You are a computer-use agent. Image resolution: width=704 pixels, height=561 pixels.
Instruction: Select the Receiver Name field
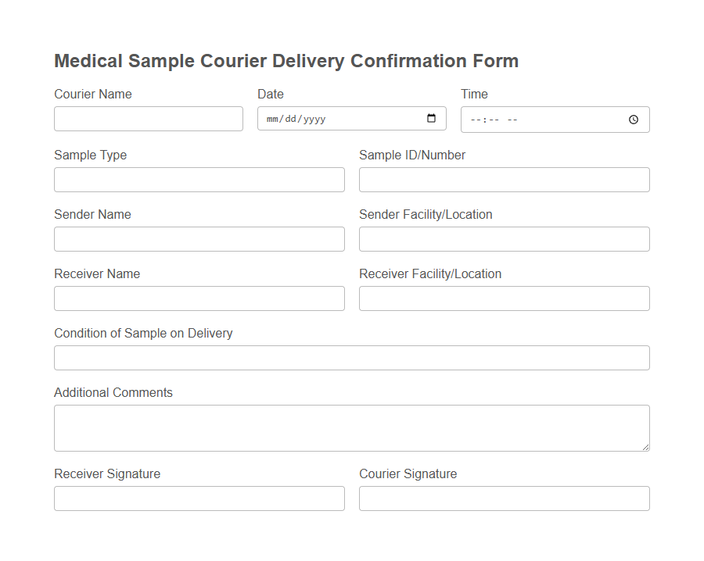199,298
